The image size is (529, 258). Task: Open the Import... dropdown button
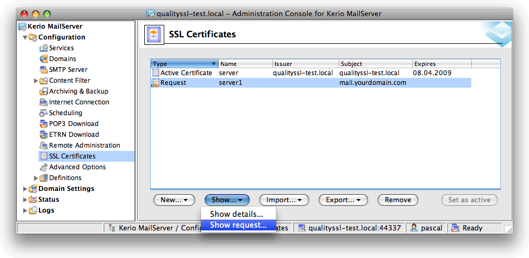pos(284,200)
